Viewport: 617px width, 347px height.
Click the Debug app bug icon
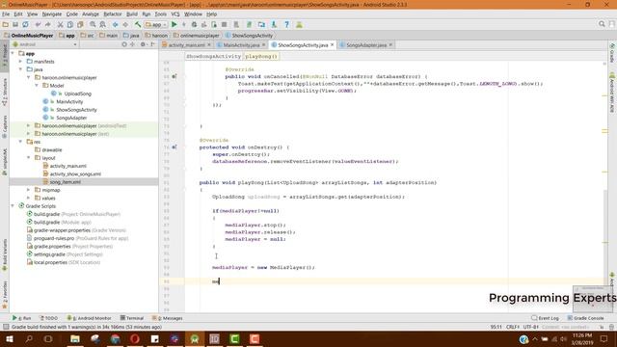pos(194,24)
